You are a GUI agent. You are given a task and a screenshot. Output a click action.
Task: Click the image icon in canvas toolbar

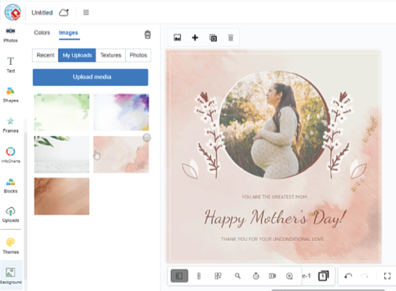(x=177, y=38)
